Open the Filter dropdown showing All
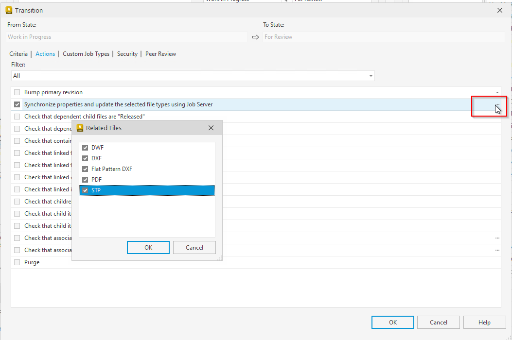 click(x=371, y=76)
